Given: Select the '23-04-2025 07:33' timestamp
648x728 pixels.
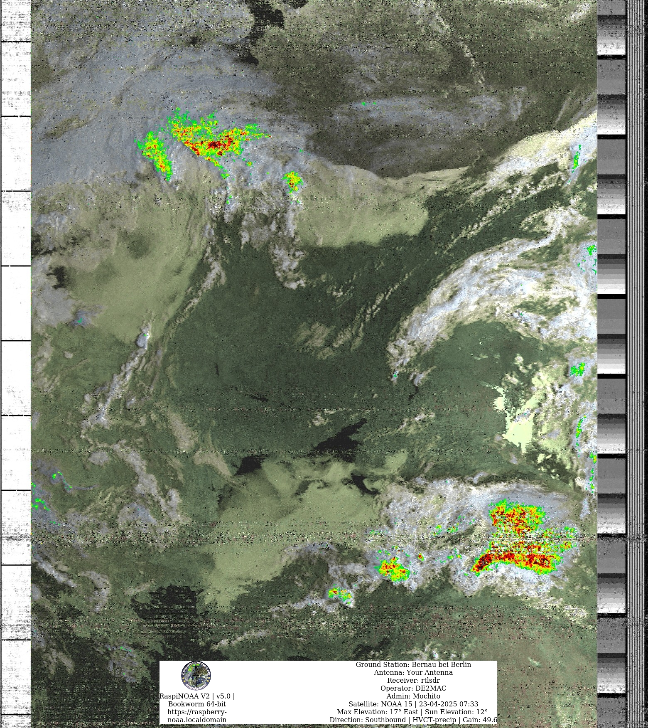Looking at the screenshot, I should pyautogui.click(x=449, y=704).
